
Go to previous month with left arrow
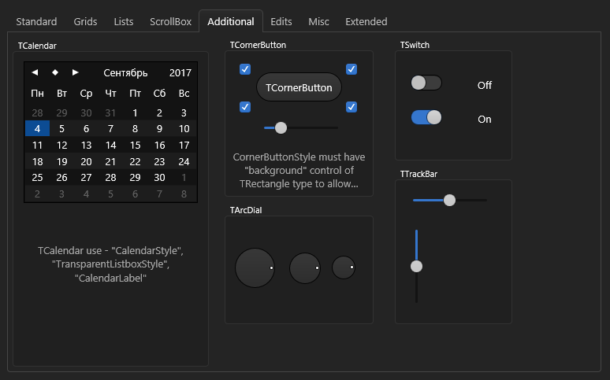tap(35, 72)
